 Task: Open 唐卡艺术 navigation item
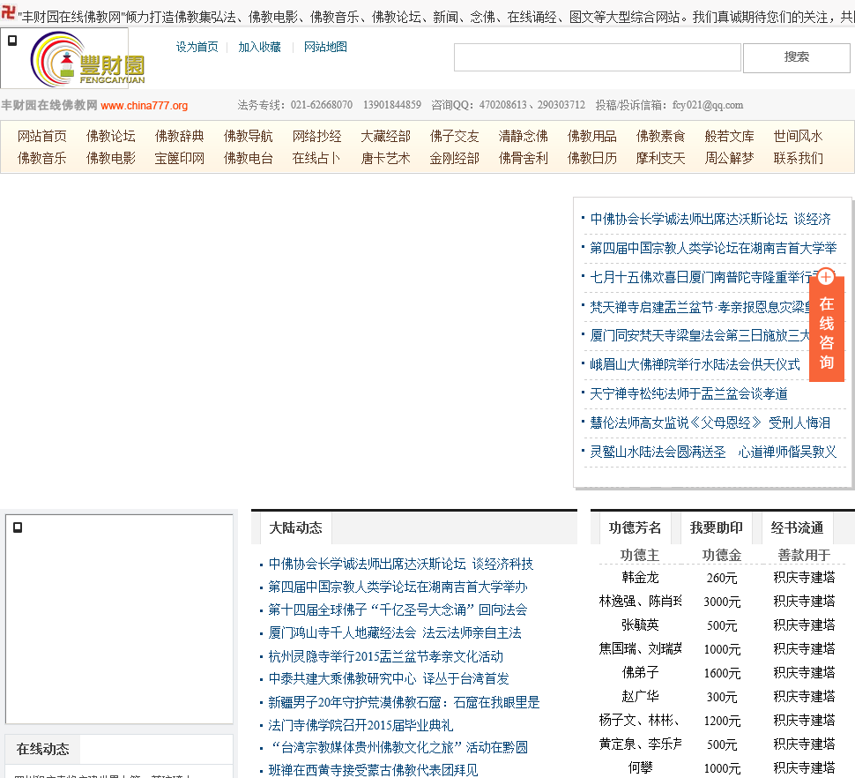point(385,158)
